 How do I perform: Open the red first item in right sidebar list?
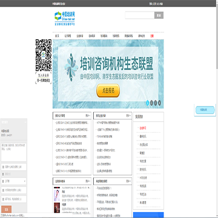point(143,128)
